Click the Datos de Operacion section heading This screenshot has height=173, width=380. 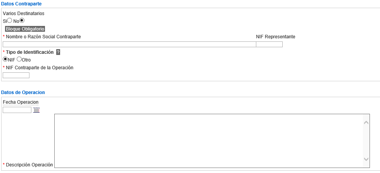click(23, 92)
